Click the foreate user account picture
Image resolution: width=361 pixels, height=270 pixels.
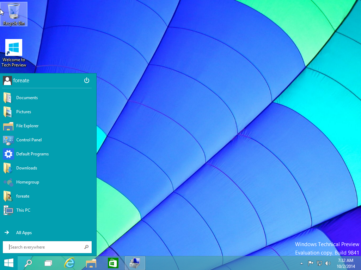[7, 81]
